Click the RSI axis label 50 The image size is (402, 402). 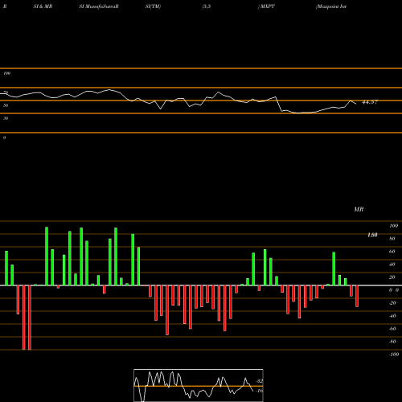pos(6,105)
